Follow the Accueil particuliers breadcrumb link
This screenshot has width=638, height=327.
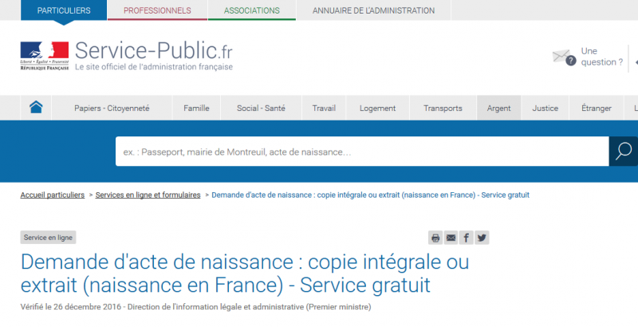point(53,195)
